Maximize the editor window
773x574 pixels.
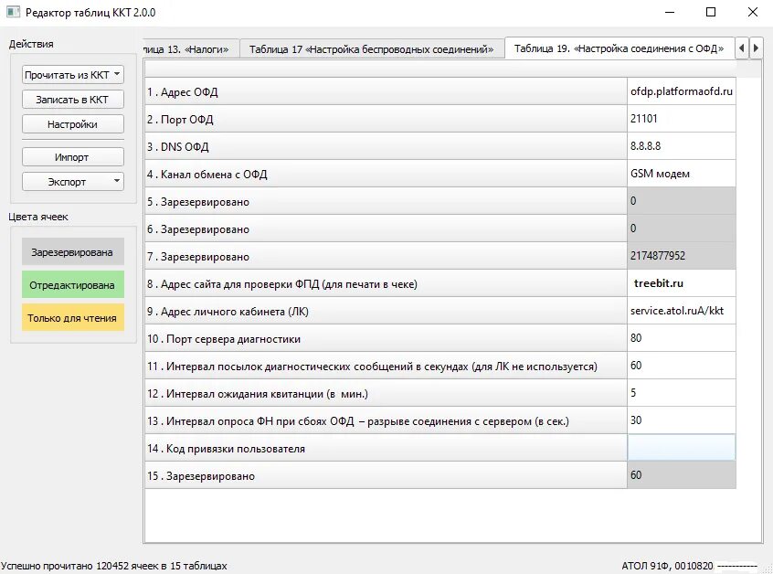point(710,12)
